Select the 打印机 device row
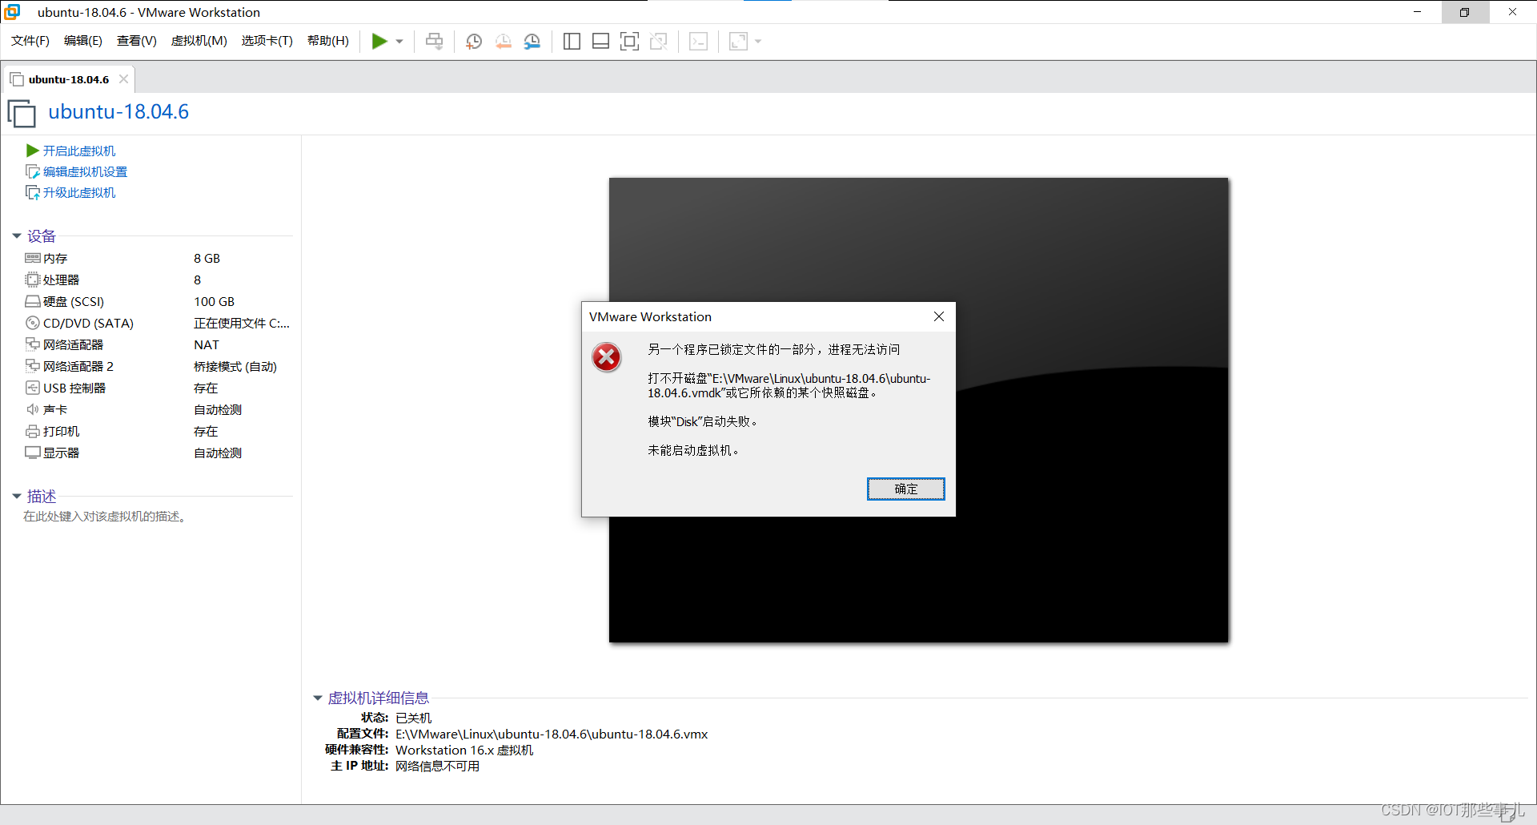1537x825 pixels. [158, 431]
